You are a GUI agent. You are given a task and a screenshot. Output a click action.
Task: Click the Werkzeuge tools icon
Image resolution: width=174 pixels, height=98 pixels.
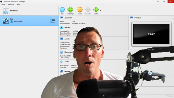6,11
